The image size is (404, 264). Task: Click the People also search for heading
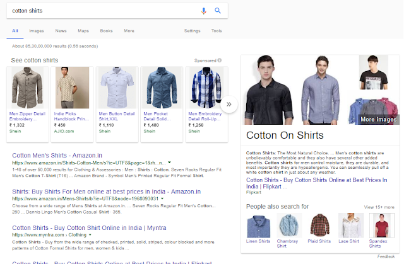278,207
